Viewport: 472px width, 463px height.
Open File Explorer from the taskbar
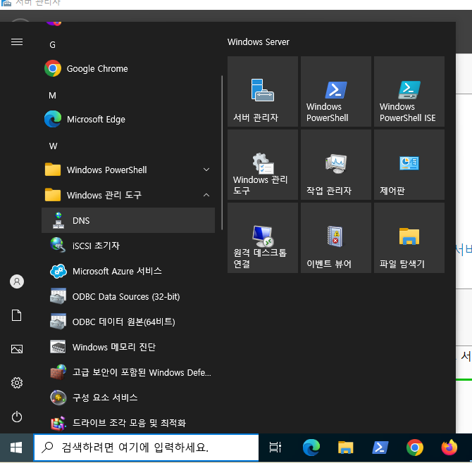(345, 448)
